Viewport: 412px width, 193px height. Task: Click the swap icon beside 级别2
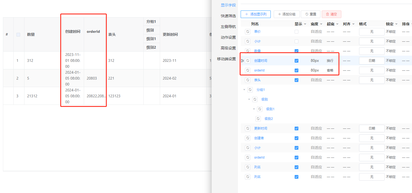coord(258,119)
